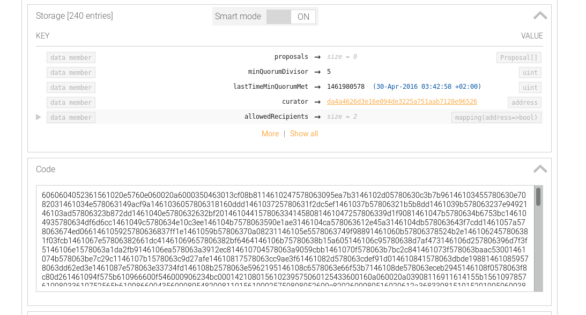The image size is (586, 315).
Task: Click the gray track of the Smart mode switch
Action: [x=279, y=17]
